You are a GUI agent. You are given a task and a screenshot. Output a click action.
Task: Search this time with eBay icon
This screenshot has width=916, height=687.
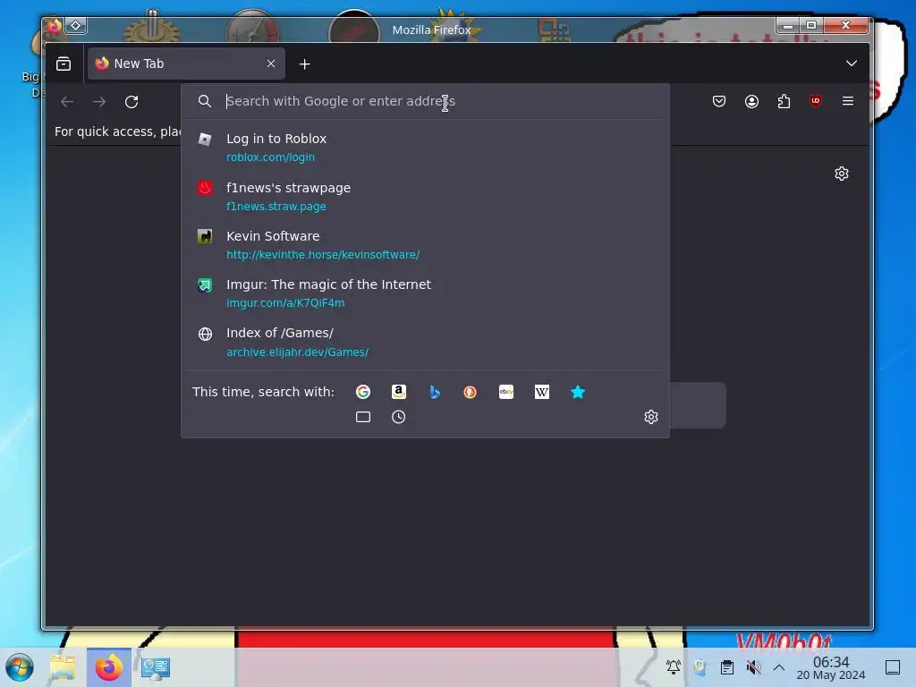(x=506, y=392)
